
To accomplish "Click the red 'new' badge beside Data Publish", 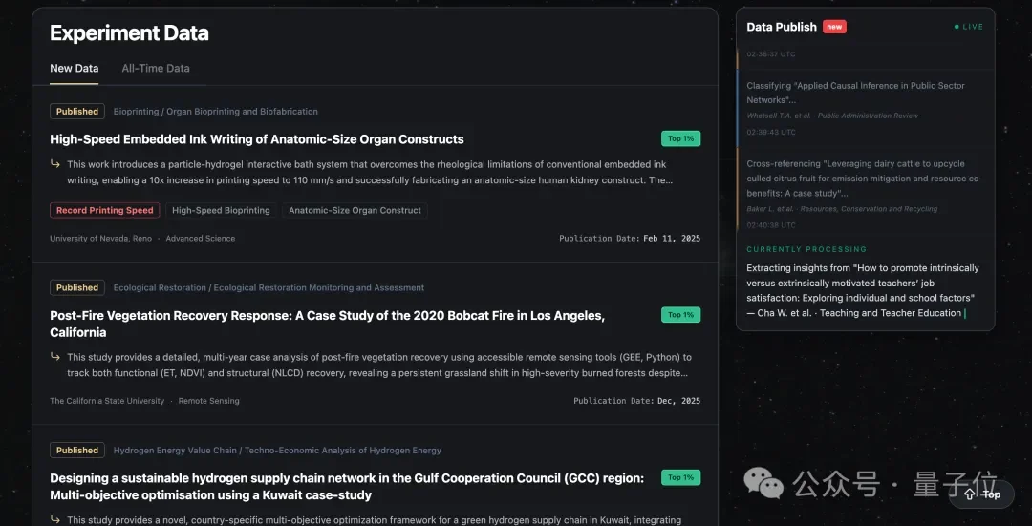I will coord(834,27).
